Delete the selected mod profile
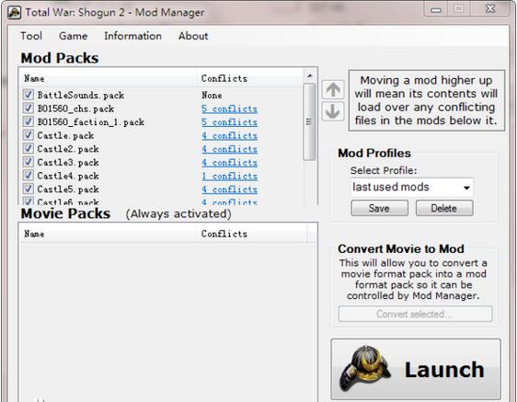Image resolution: width=517 pixels, height=402 pixels. [444, 208]
